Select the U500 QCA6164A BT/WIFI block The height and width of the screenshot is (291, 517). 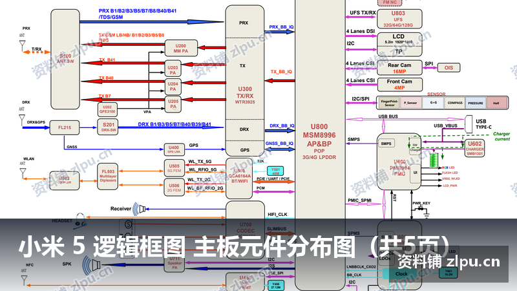(239, 178)
